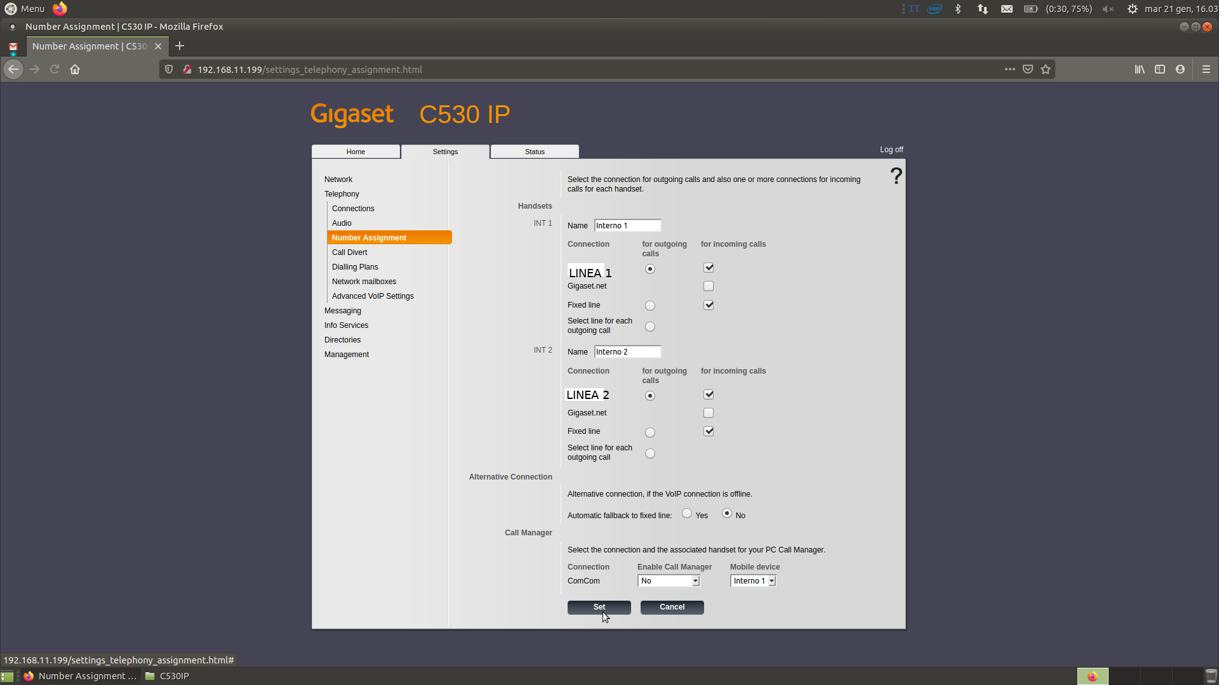Screen dimensions: 1219x685
Task: Save page to Pocket icon
Action: click(x=1028, y=69)
